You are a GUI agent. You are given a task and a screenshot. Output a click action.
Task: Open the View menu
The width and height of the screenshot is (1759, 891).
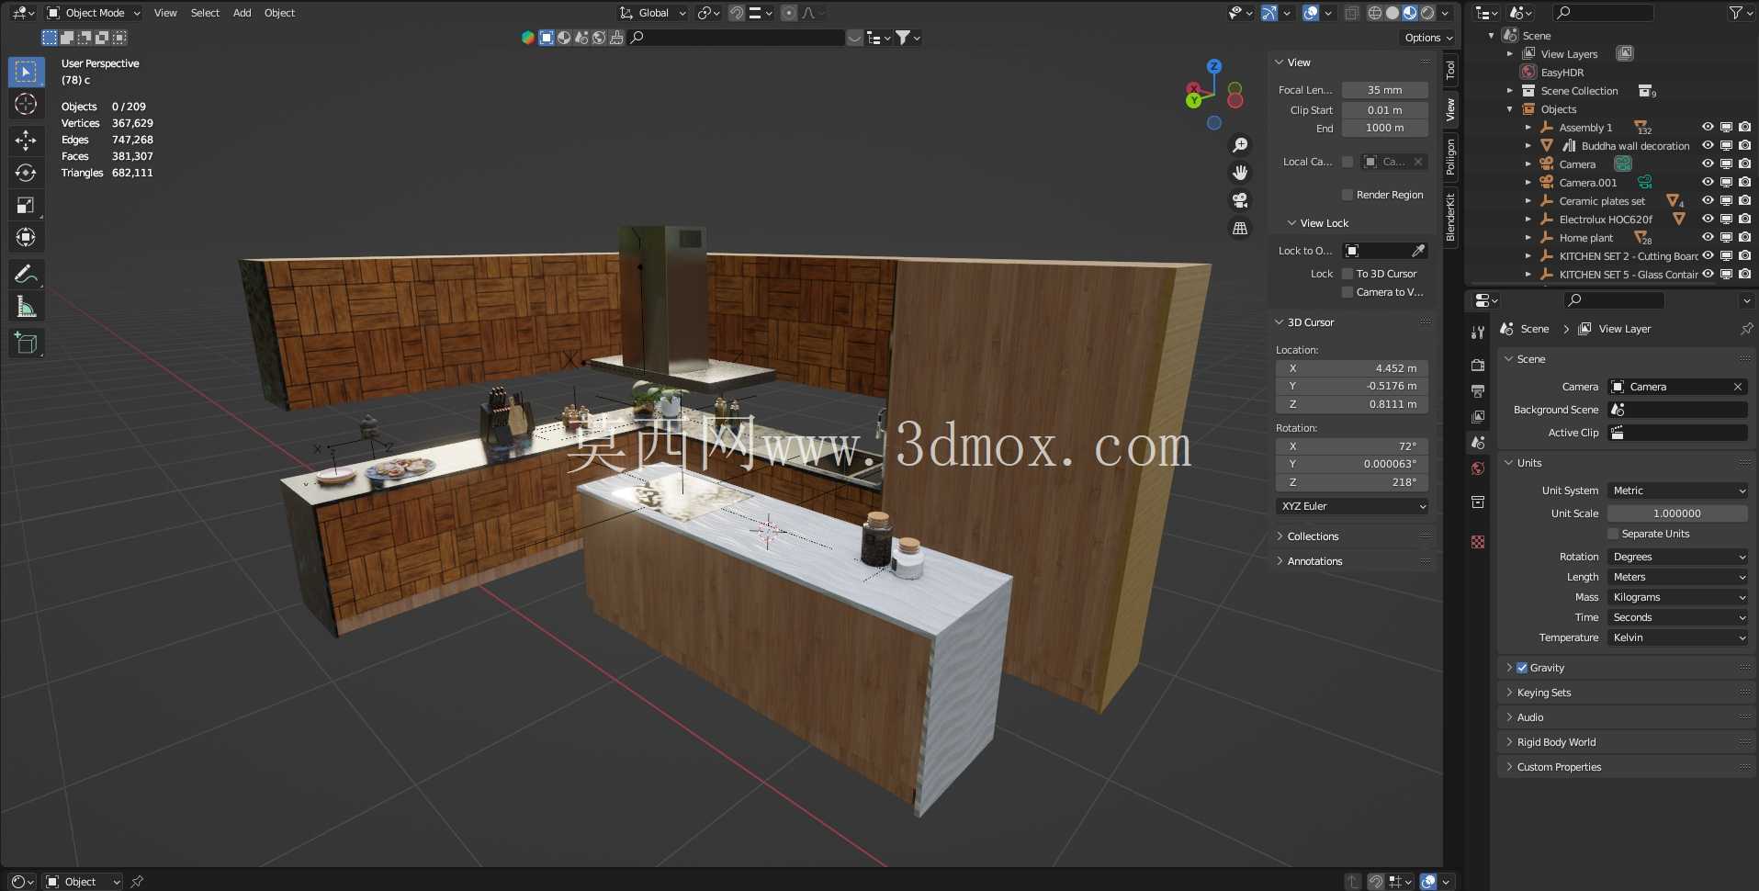point(165,13)
